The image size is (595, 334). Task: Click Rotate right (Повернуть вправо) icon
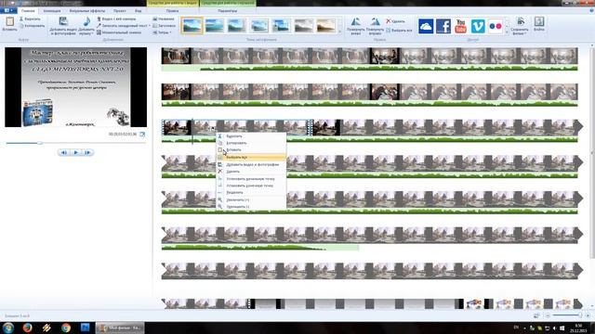(x=375, y=26)
